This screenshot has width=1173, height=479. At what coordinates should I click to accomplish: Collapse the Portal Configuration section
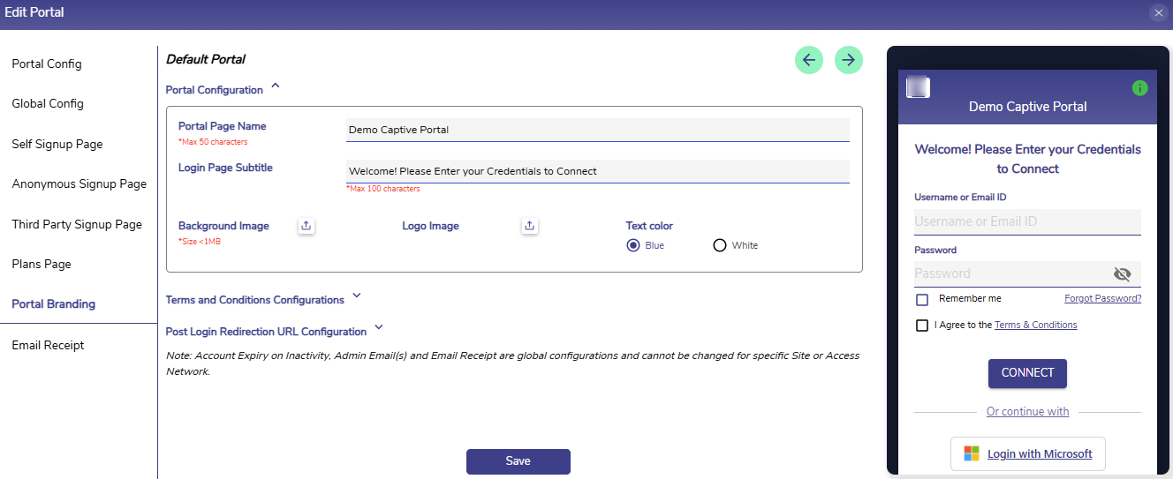click(x=276, y=86)
